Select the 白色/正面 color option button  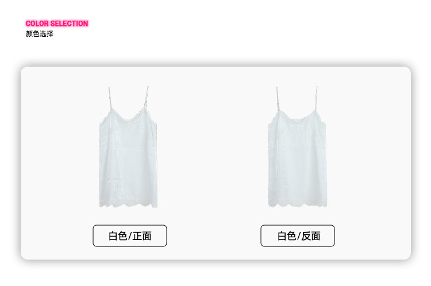point(130,235)
